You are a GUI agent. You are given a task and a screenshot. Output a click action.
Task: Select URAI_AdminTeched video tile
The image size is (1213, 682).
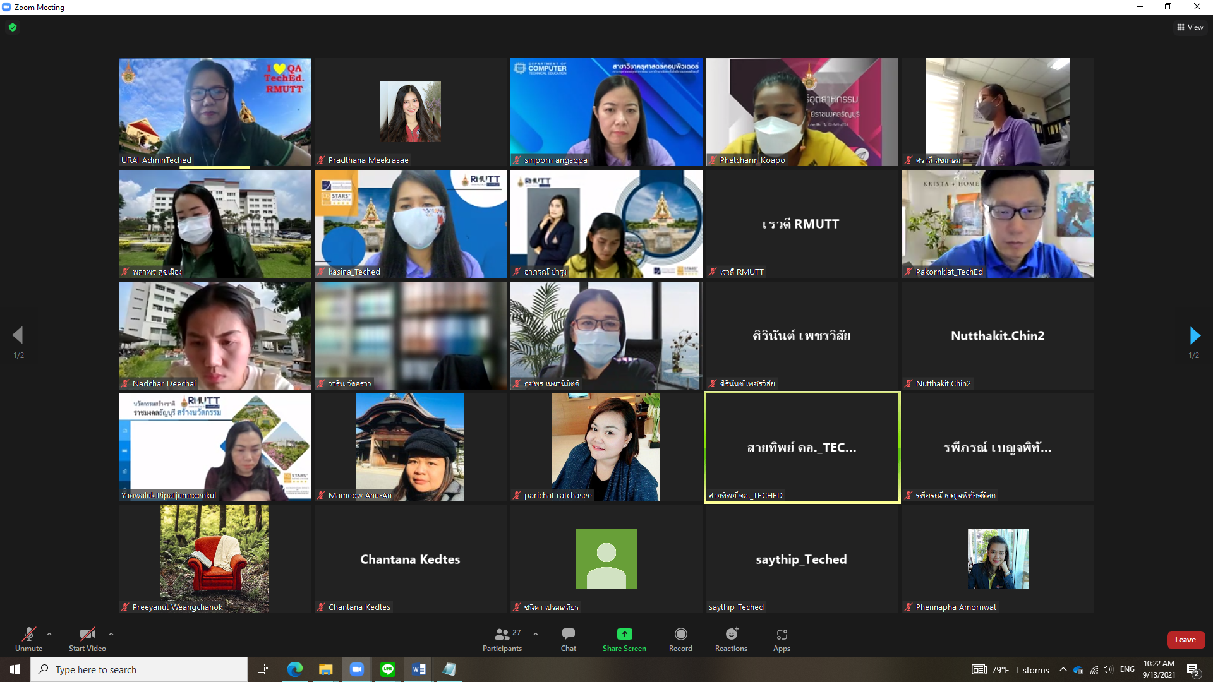click(x=215, y=112)
